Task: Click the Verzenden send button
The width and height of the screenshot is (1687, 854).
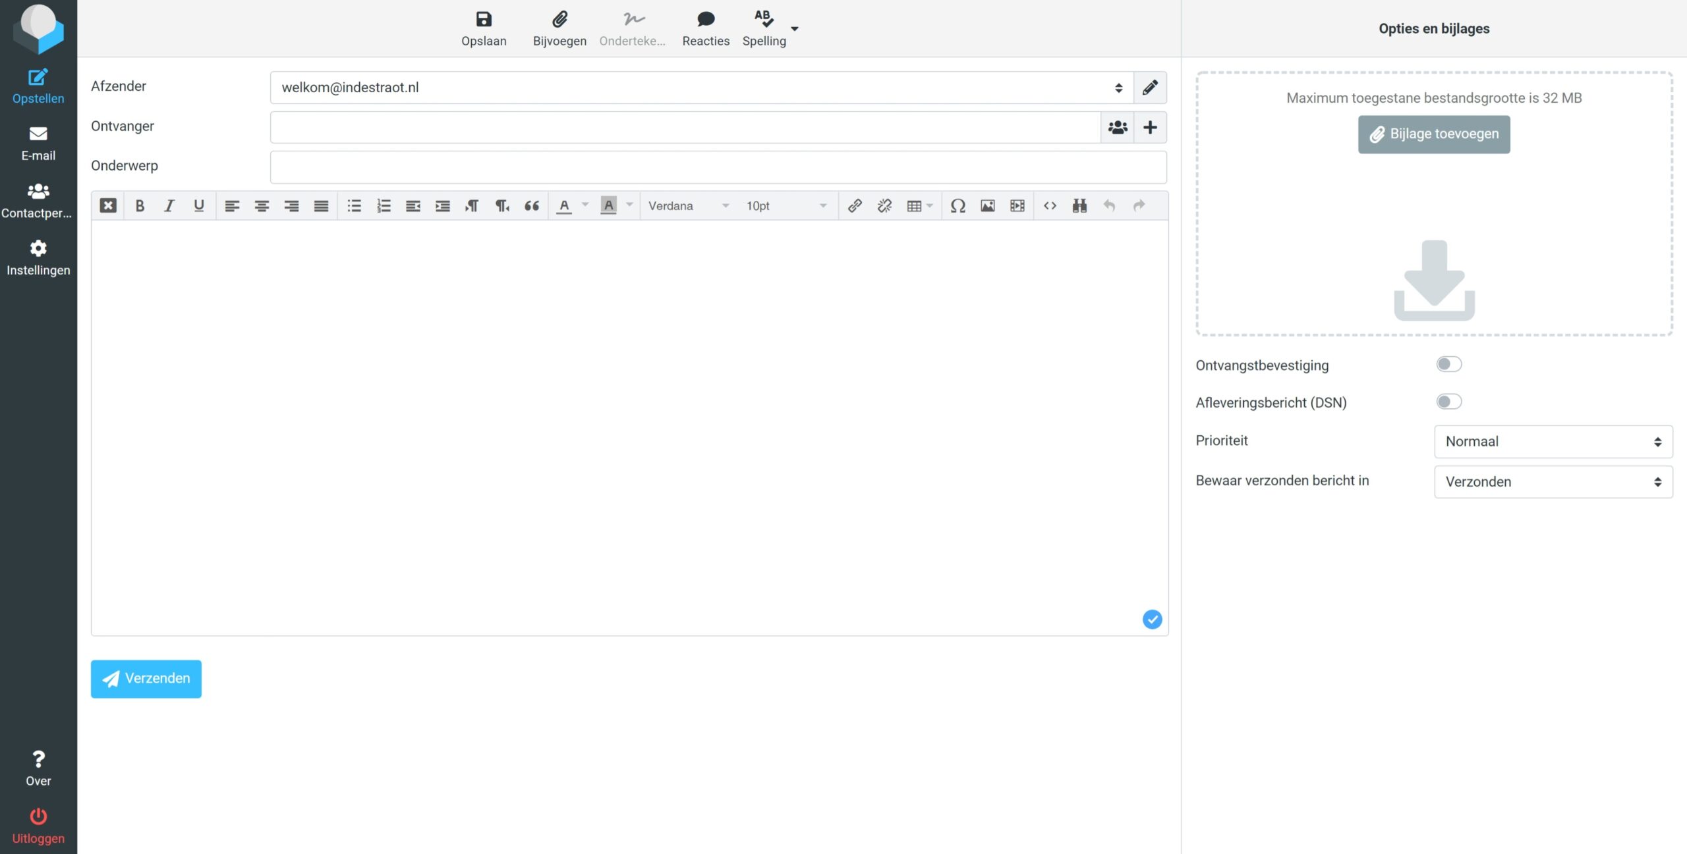Action: [x=146, y=678]
